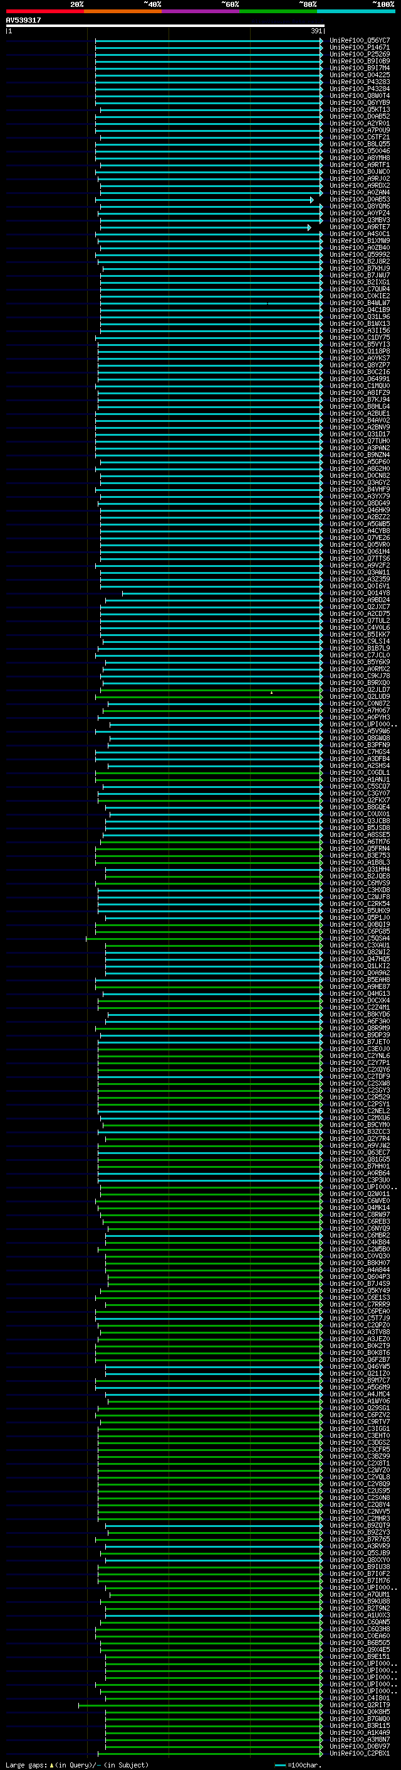Click the UniRef100_Q31HH4 label
This screenshot has width=401, height=1770.
[360, 869]
